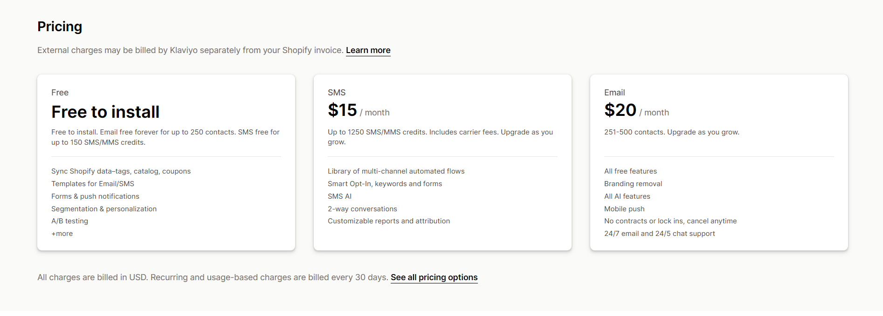Click See all pricing options

point(434,277)
